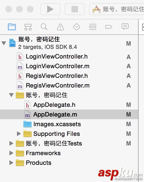Select the Supporting Files folder
Screen dimensions: 144x182
(x=28, y=134)
